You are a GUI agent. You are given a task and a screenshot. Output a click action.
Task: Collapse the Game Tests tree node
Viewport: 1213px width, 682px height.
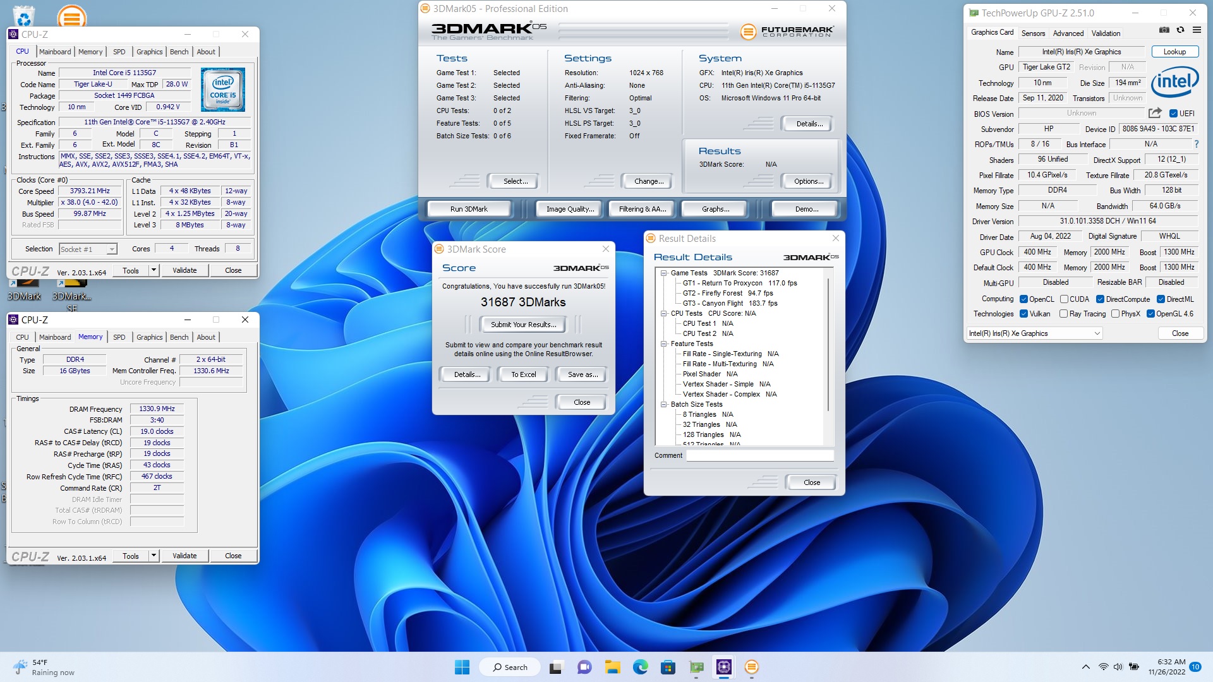(664, 273)
